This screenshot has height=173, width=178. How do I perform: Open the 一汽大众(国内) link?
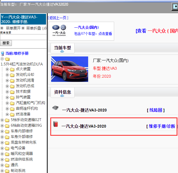coord(86,27)
